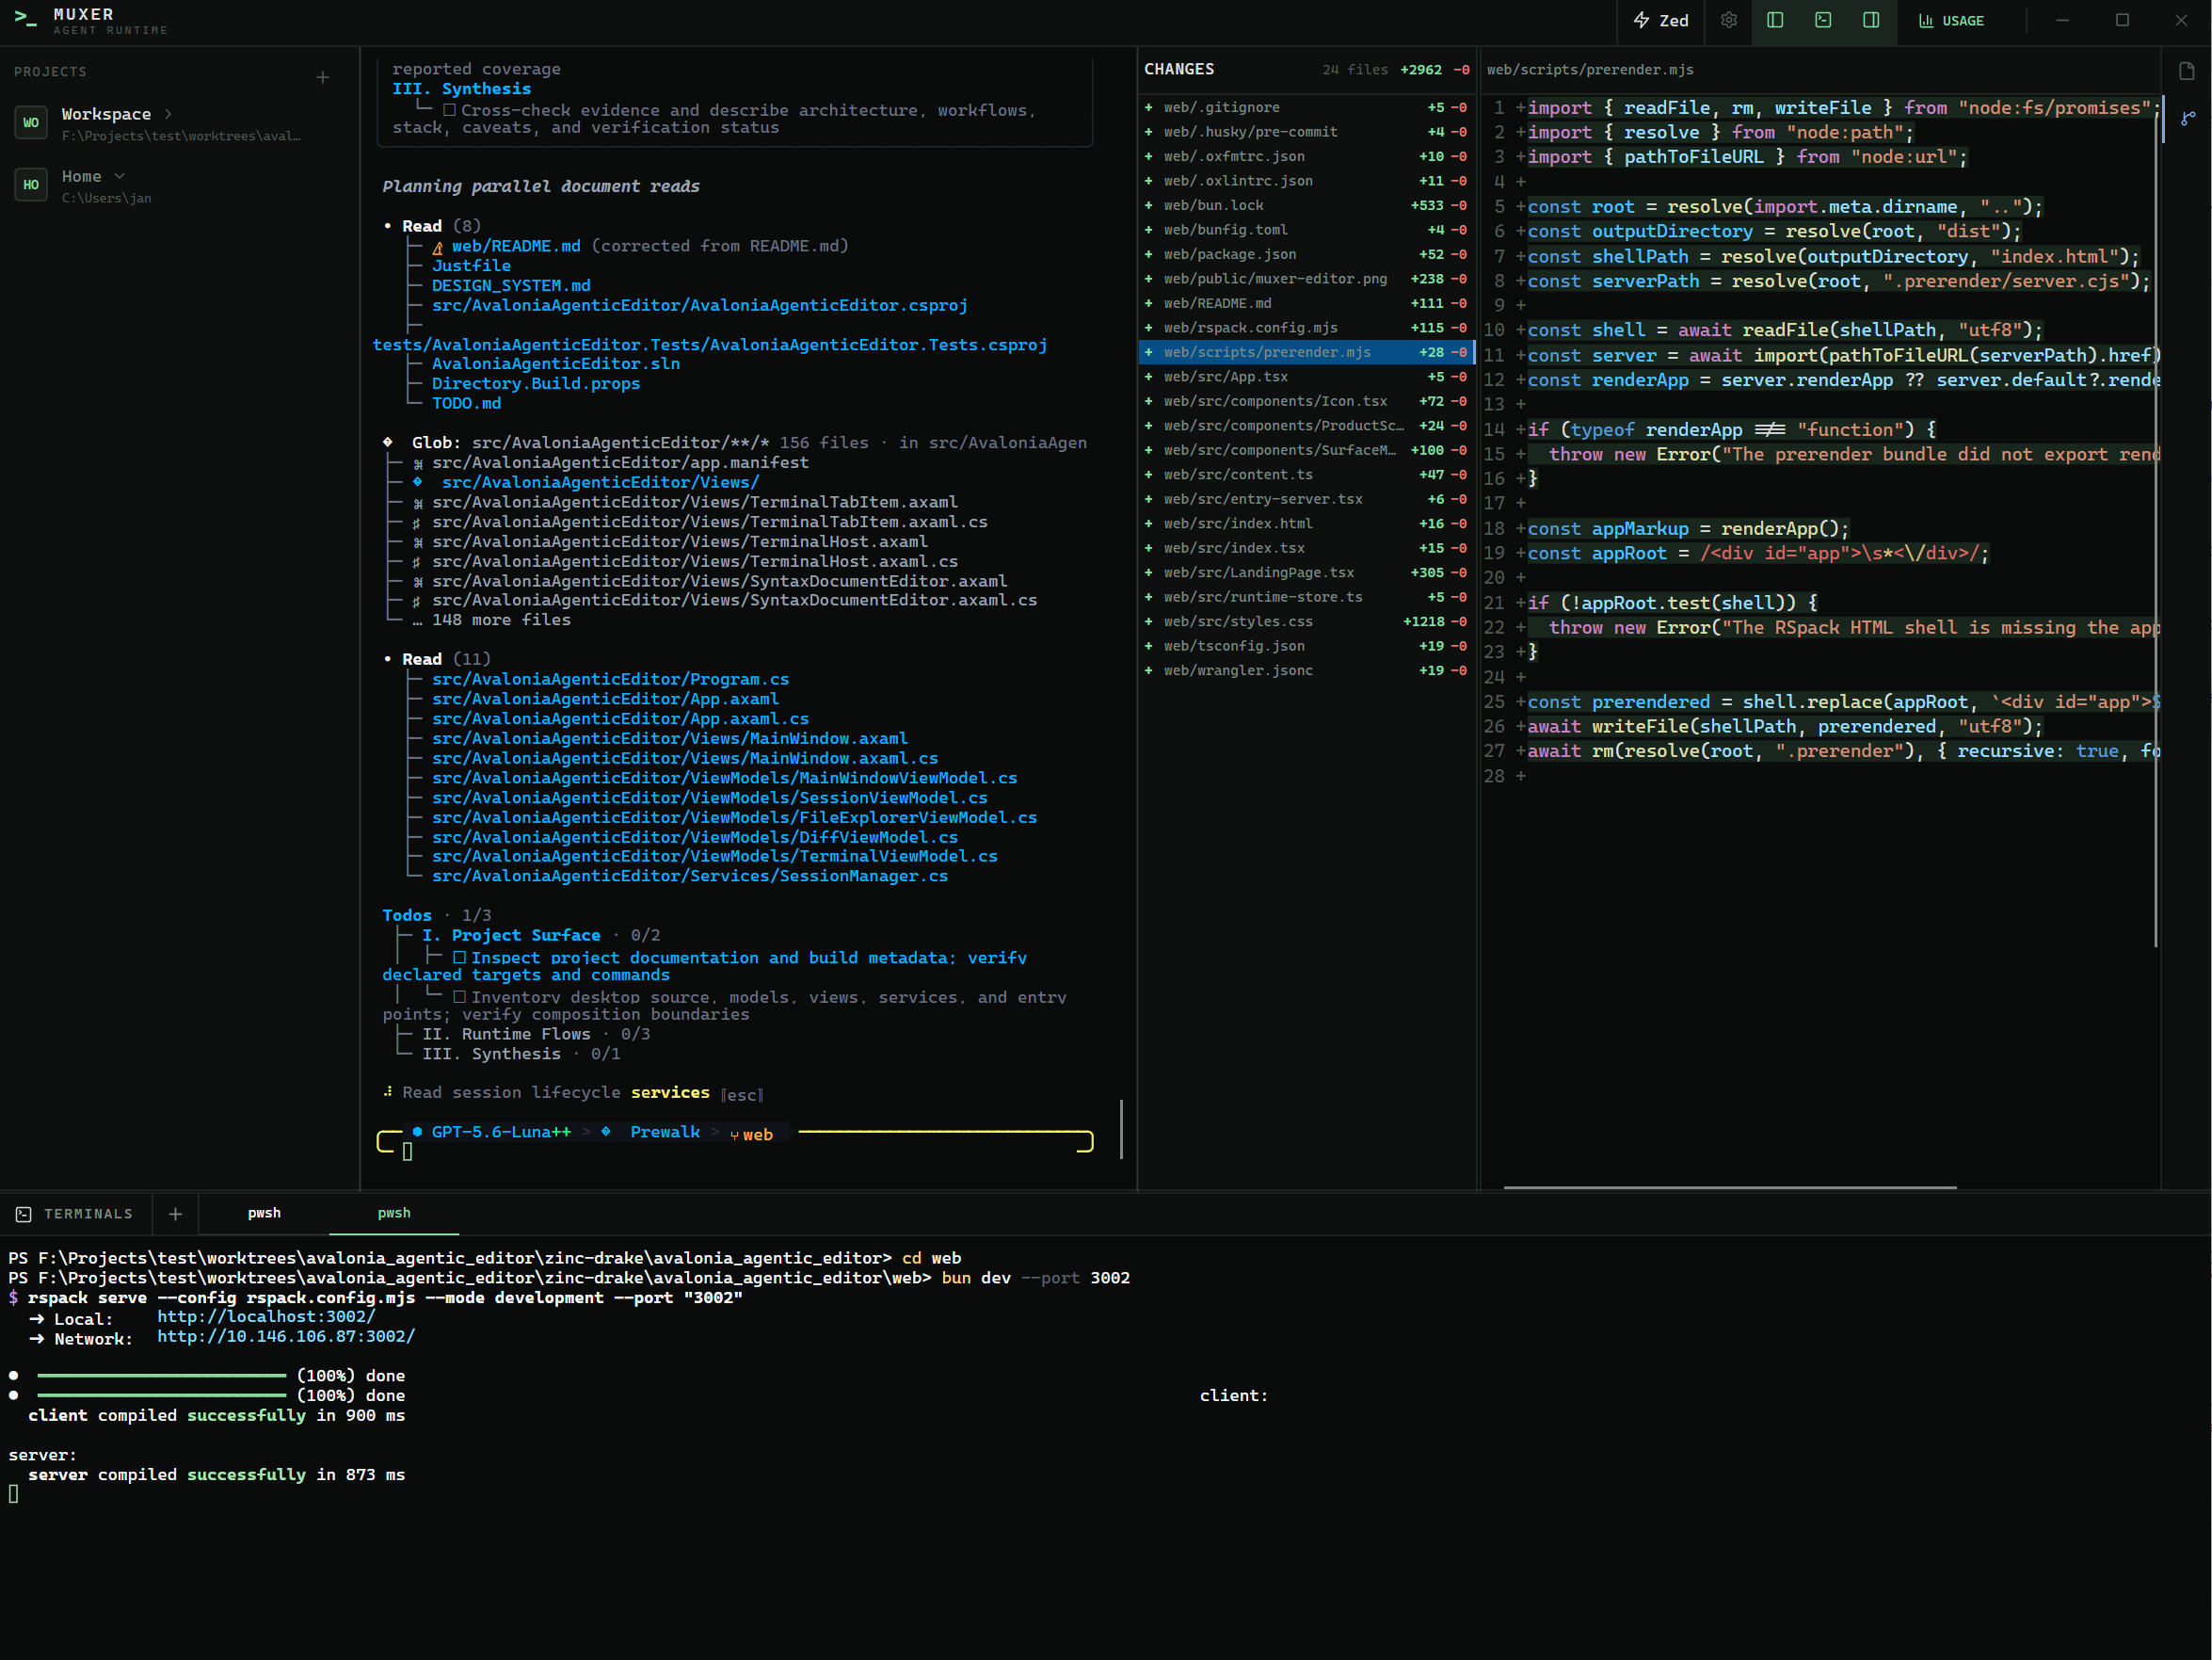The width and height of the screenshot is (2212, 1660).
Task: Select web/wrangler.jsonc changed file
Action: (1306, 670)
